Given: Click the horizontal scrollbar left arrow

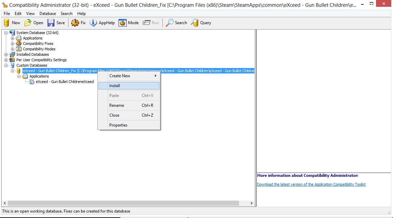Looking at the screenshot, I should click(x=5, y=203).
